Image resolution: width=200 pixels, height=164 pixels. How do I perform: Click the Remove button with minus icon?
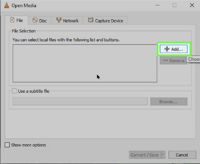(173, 61)
